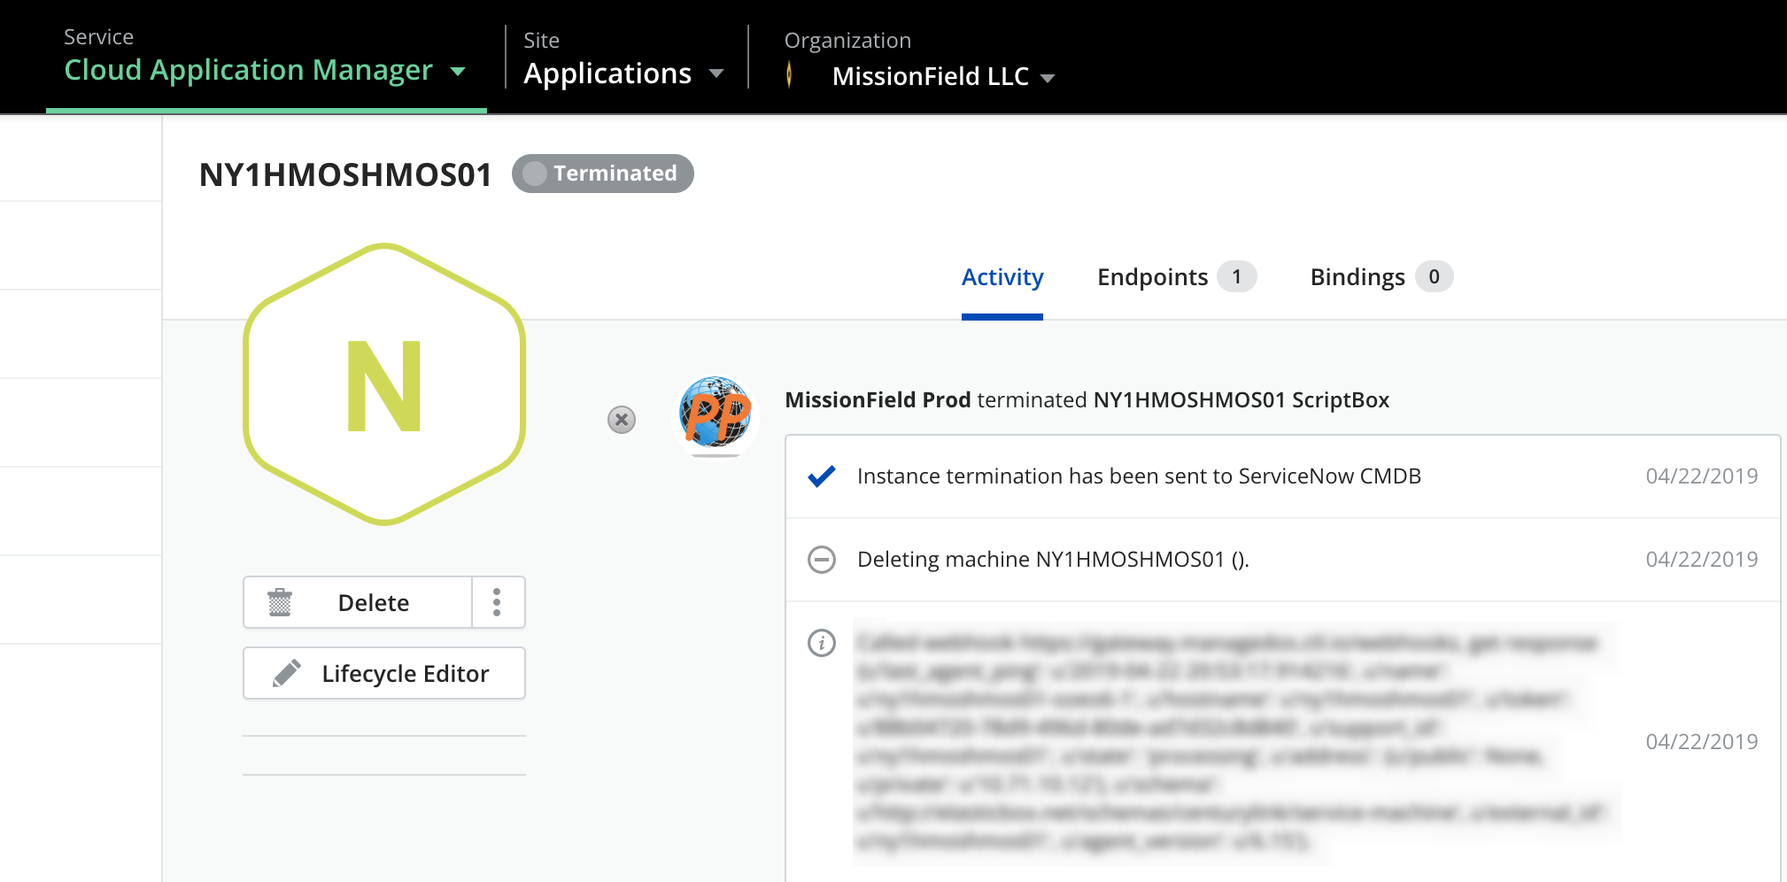The image size is (1787, 882).
Task: Open the Cloud Application Manager service dropdown
Action: [x=265, y=70]
